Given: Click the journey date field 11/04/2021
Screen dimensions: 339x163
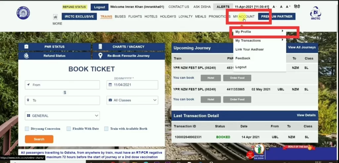Looking at the screenshot, I should tap(132, 85).
